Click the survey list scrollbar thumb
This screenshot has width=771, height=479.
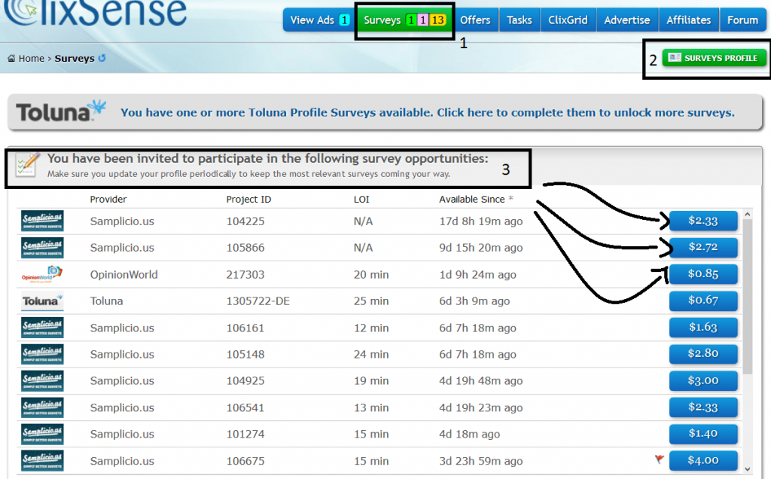pos(748,297)
